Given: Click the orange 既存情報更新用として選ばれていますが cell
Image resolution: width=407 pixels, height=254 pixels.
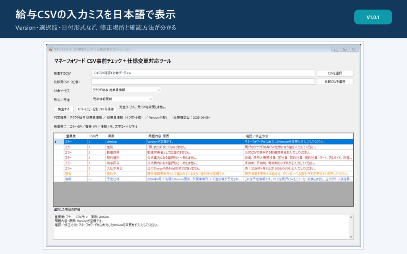Looking at the screenshot, I should click(x=195, y=174).
